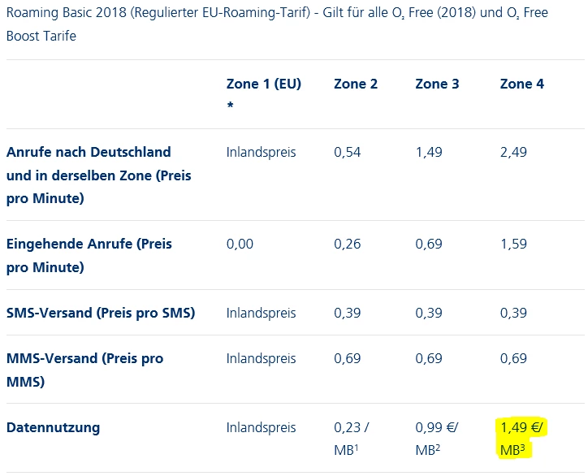Click the 0,23 / MB Zone 2 data price
Viewport: 588px width, 476px height.
click(x=352, y=436)
